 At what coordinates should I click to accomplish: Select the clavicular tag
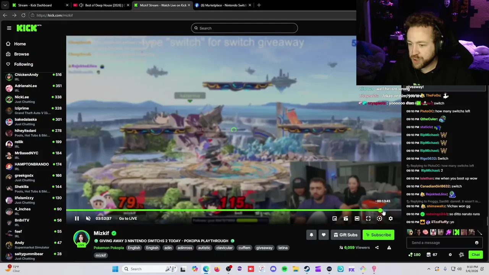pyautogui.click(x=224, y=248)
